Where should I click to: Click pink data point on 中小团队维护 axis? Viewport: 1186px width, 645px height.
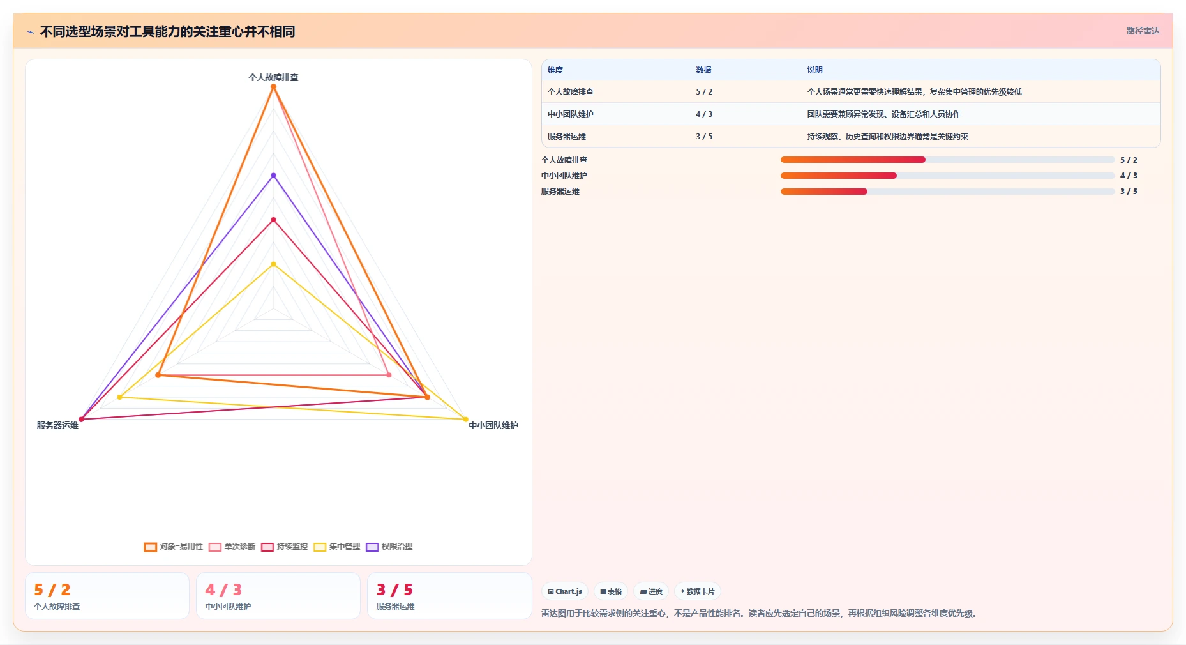pos(389,375)
